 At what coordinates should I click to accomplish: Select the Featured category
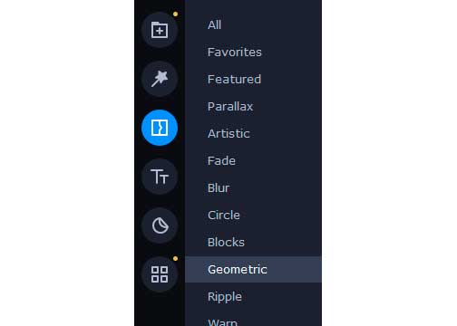pos(234,79)
